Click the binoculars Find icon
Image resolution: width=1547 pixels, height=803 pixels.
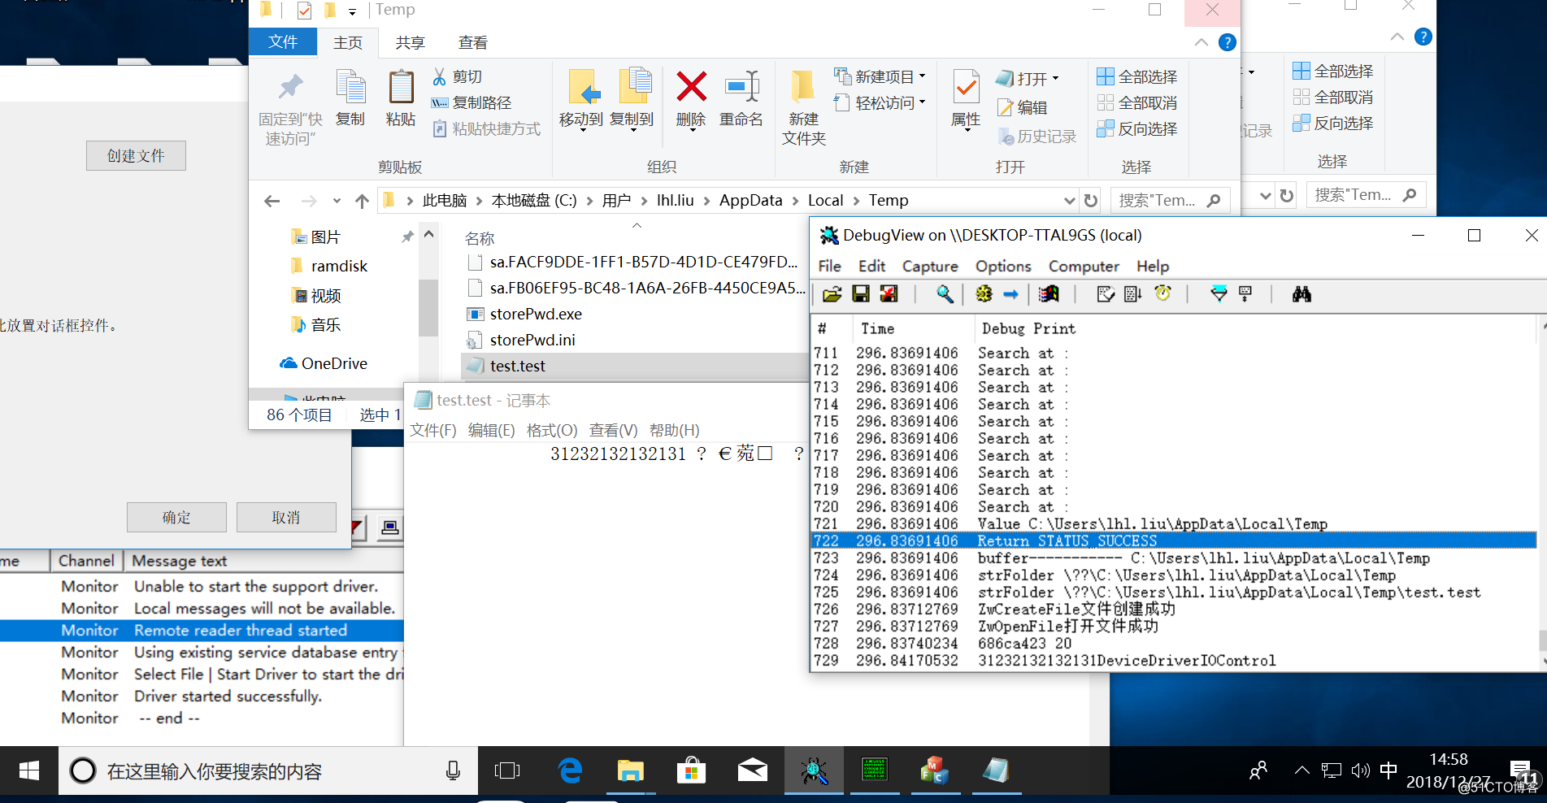click(1301, 294)
